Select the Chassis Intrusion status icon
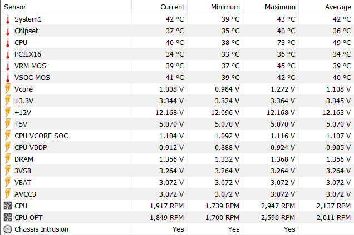 pyautogui.click(x=8, y=229)
